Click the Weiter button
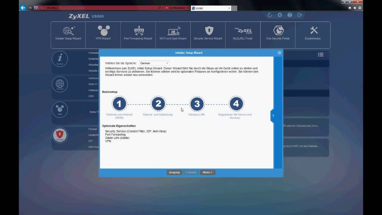382x215 pixels. coord(207,172)
